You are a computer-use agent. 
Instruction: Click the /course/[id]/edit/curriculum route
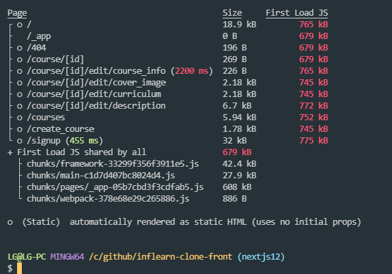94,94
